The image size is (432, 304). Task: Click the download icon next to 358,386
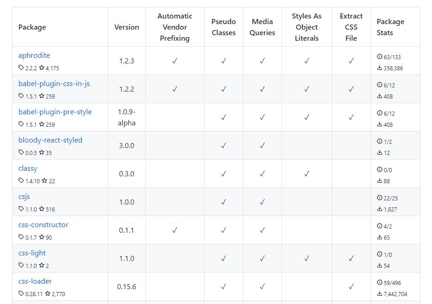coord(380,68)
